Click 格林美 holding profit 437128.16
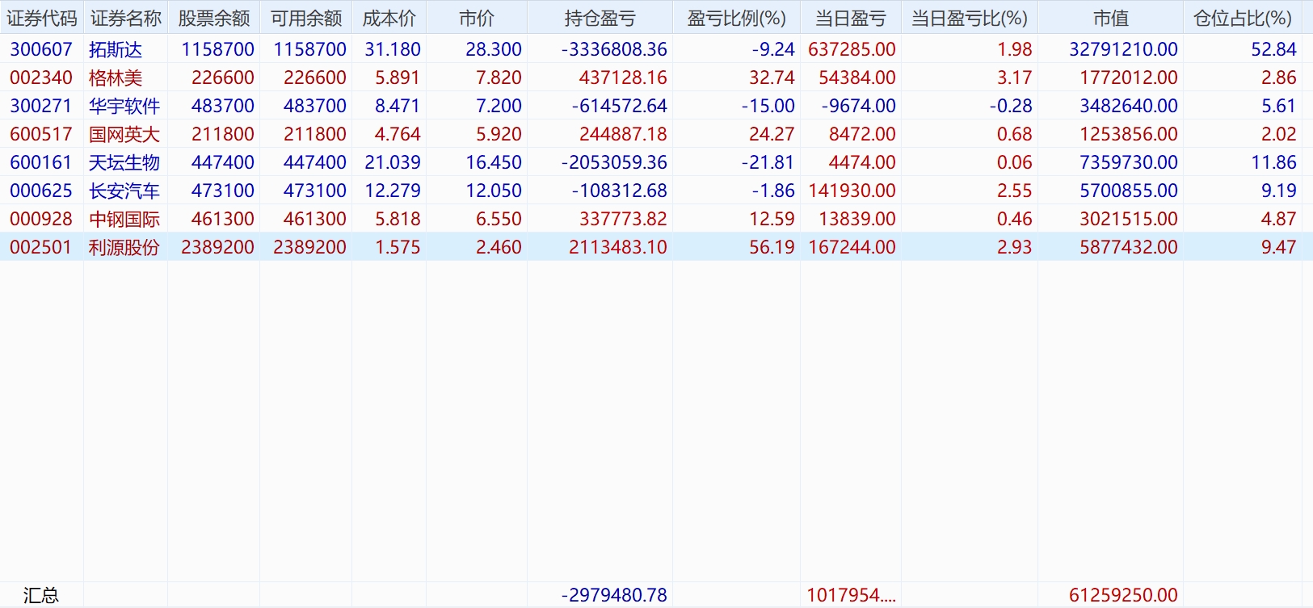Image resolution: width=1313 pixels, height=608 pixels. point(623,78)
